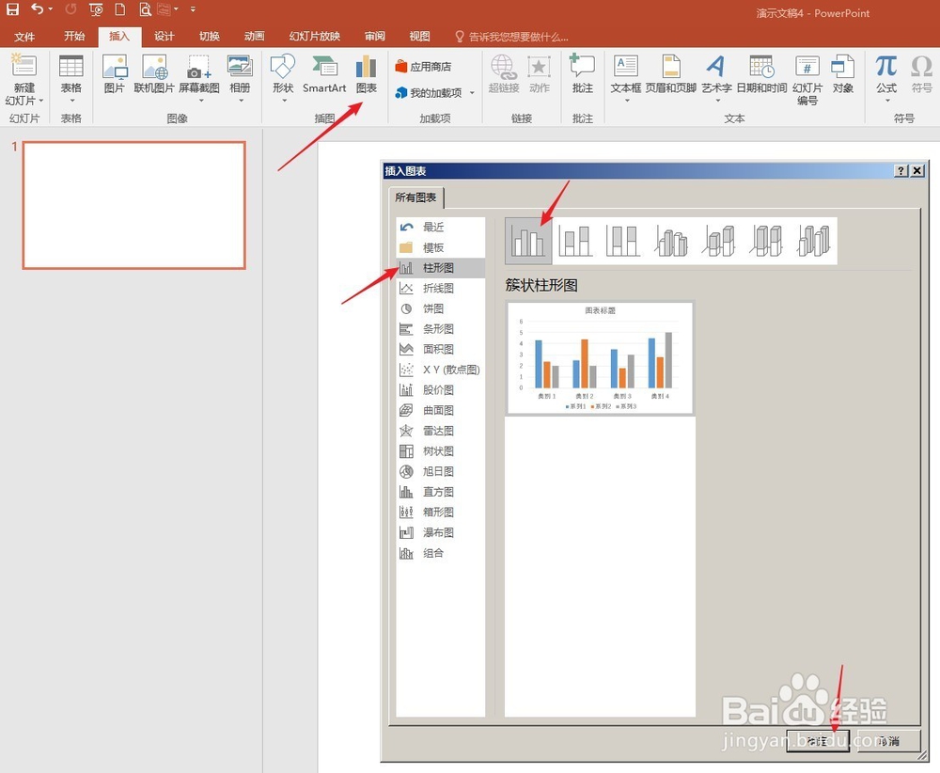Open Shapes (形状) gallery
940x773 pixels.
(x=283, y=77)
